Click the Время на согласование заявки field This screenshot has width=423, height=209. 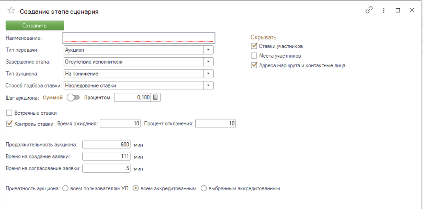pos(106,168)
